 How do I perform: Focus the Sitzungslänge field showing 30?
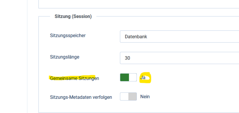pyautogui.click(x=180, y=58)
